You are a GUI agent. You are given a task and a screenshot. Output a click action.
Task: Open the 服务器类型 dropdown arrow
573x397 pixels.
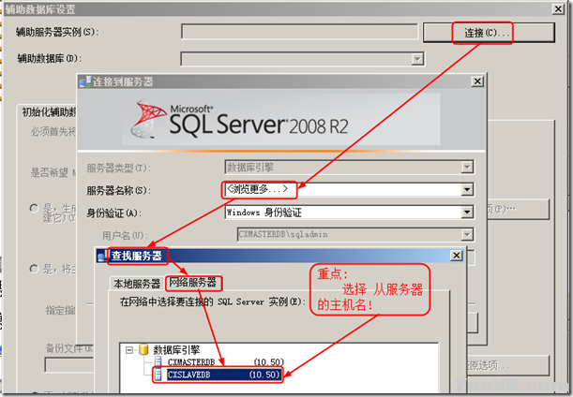click(x=467, y=168)
